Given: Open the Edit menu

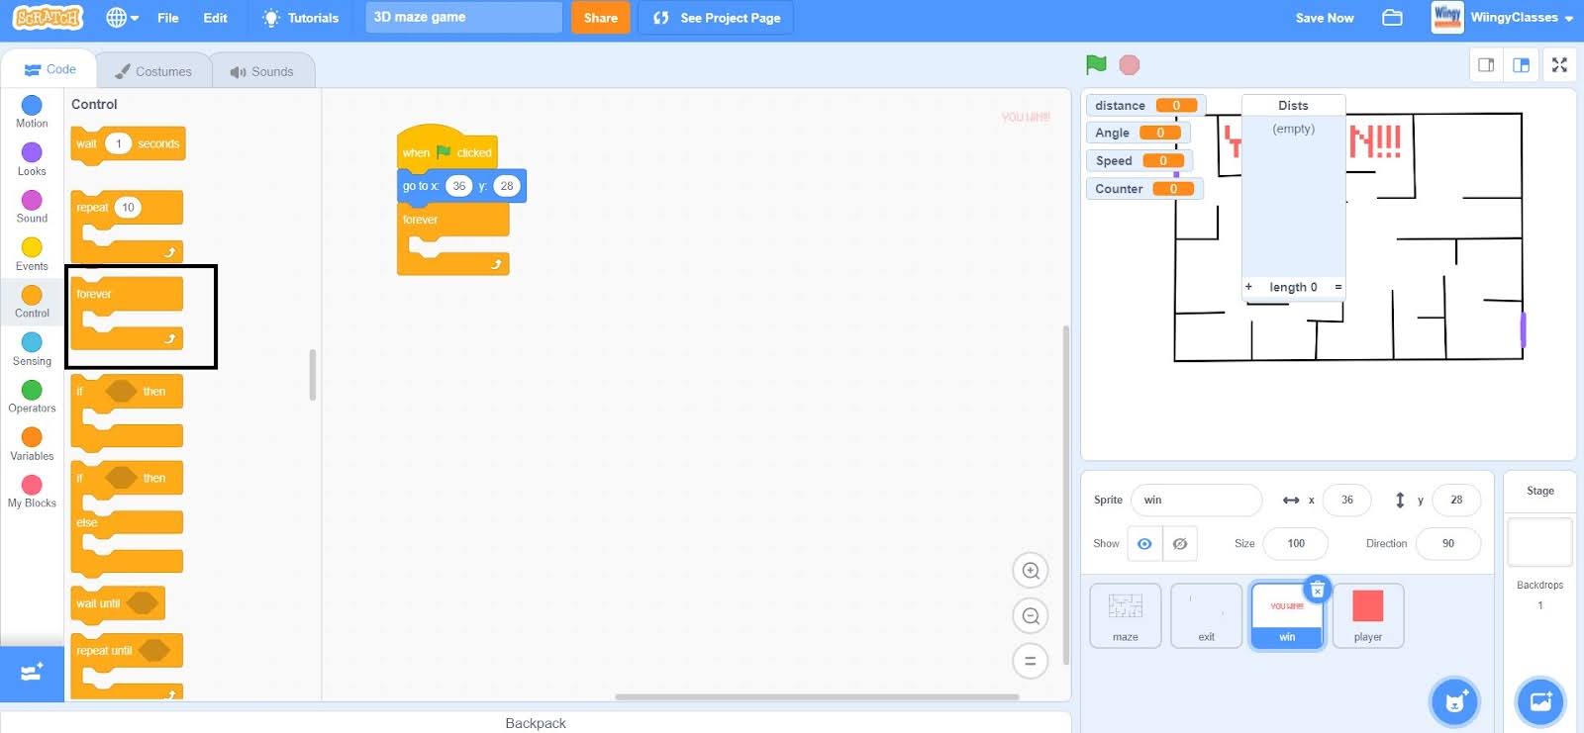Looking at the screenshot, I should coord(215,18).
